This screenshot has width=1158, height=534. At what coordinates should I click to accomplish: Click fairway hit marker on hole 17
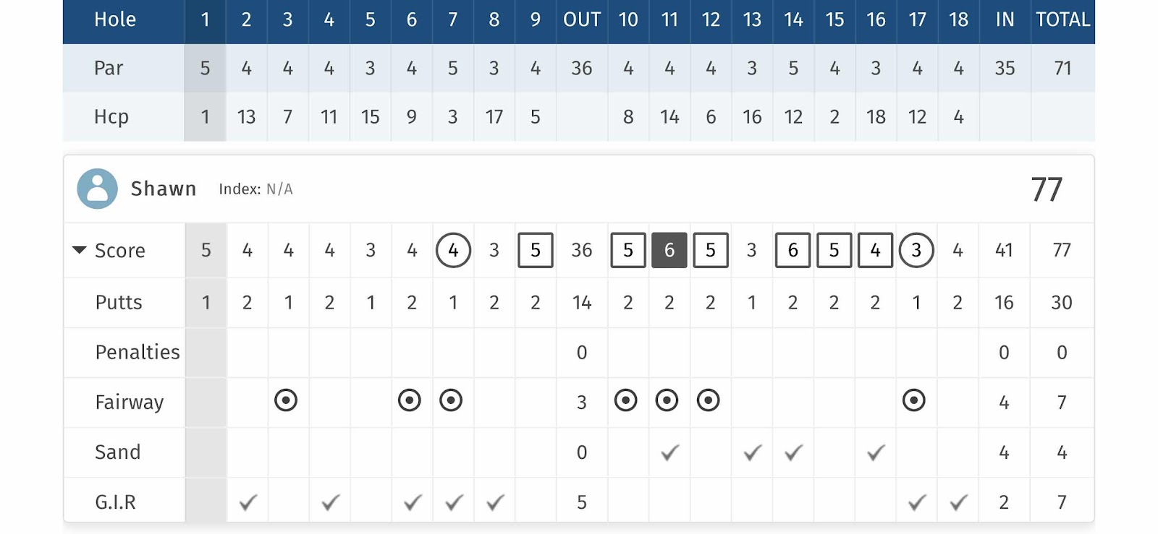[x=914, y=400]
